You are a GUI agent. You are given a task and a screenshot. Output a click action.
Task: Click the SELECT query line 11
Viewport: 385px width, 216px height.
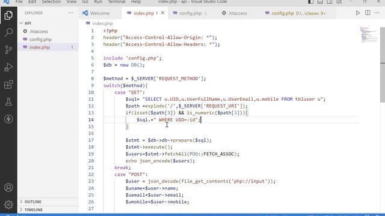(226, 99)
